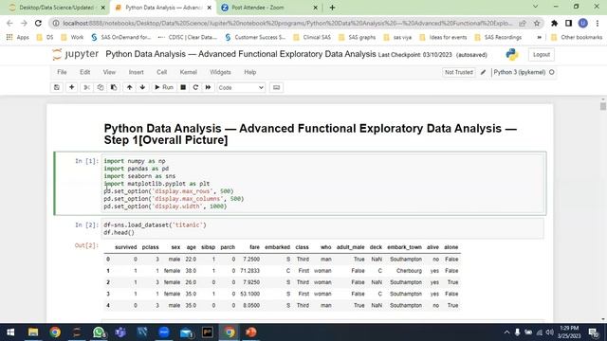Click the embark_town column header
The height and width of the screenshot is (341, 607).
coord(405,247)
